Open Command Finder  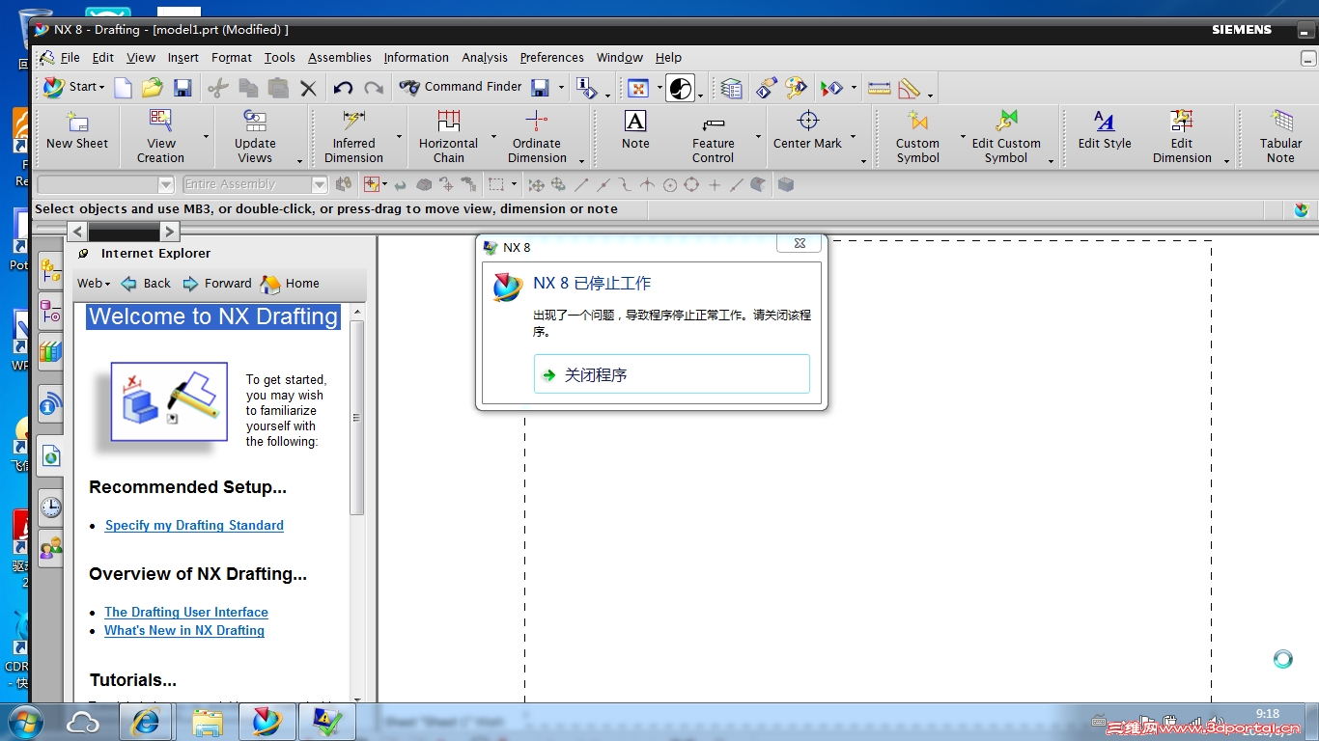coord(461,87)
